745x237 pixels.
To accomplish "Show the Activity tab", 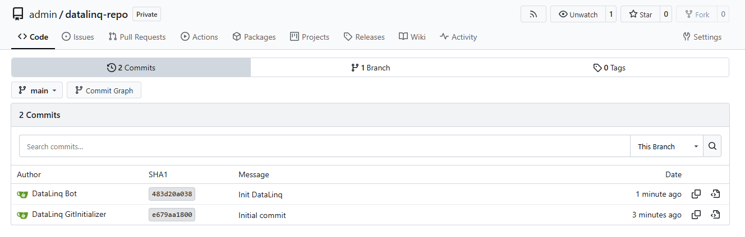I will pos(458,37).
